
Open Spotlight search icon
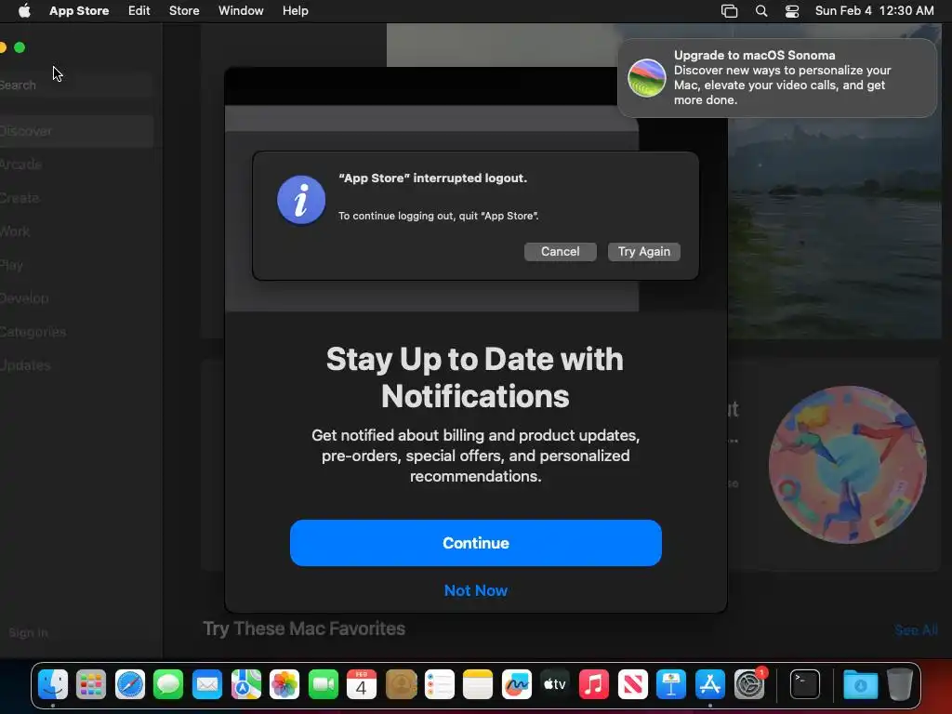760,11
